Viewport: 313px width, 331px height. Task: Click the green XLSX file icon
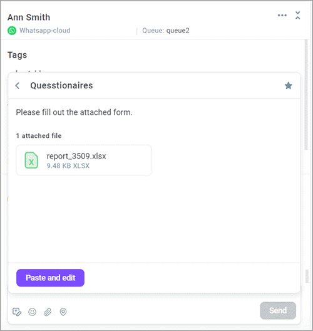pos(31,160)
